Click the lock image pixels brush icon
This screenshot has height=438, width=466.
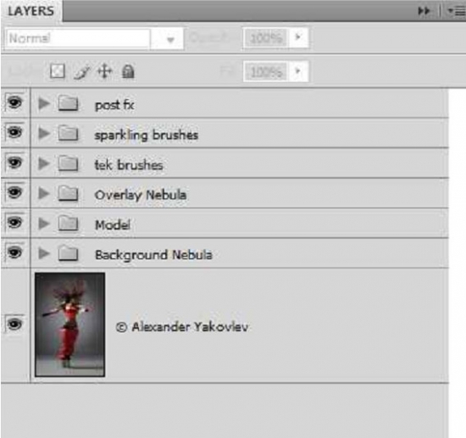81,72
